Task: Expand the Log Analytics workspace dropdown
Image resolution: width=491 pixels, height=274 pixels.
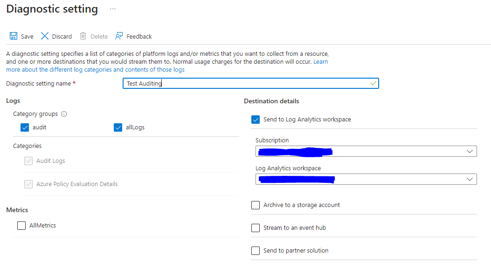Action: tap(470, 179)
